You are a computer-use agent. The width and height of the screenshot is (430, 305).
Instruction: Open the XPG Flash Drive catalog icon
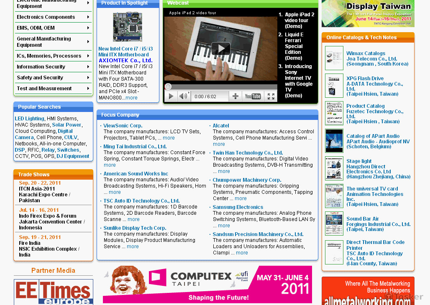click(334, 86)
